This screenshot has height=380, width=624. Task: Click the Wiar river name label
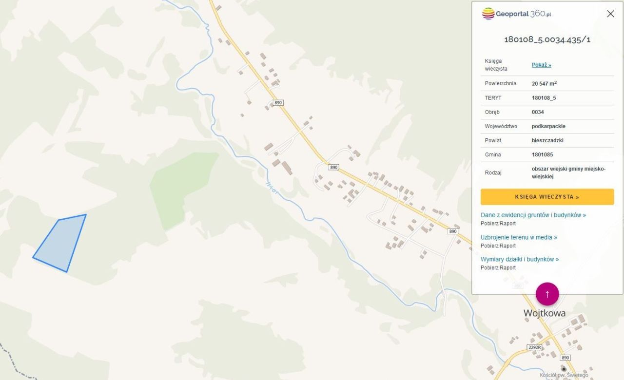pyautogui.click(x=273, y=189)
